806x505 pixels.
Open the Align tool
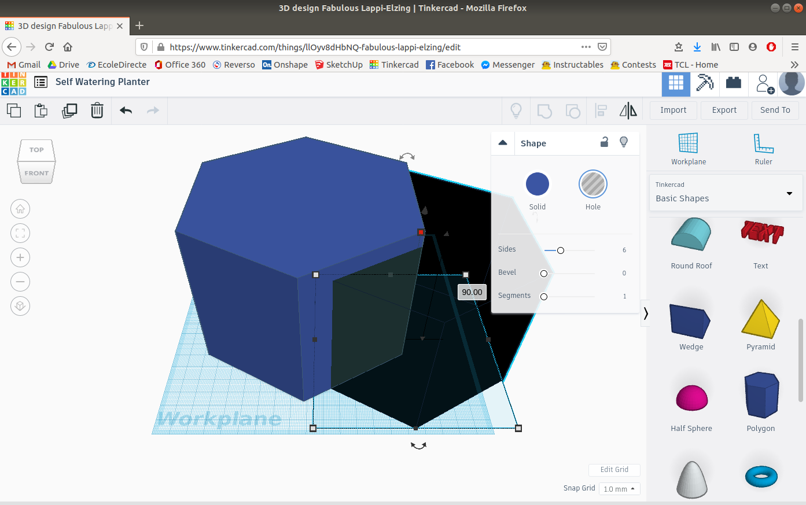point(601,110)
